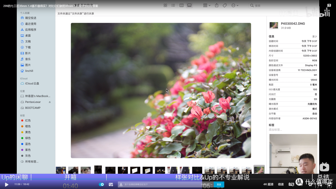Open linchill home folder in sidebar

[27, 71]
